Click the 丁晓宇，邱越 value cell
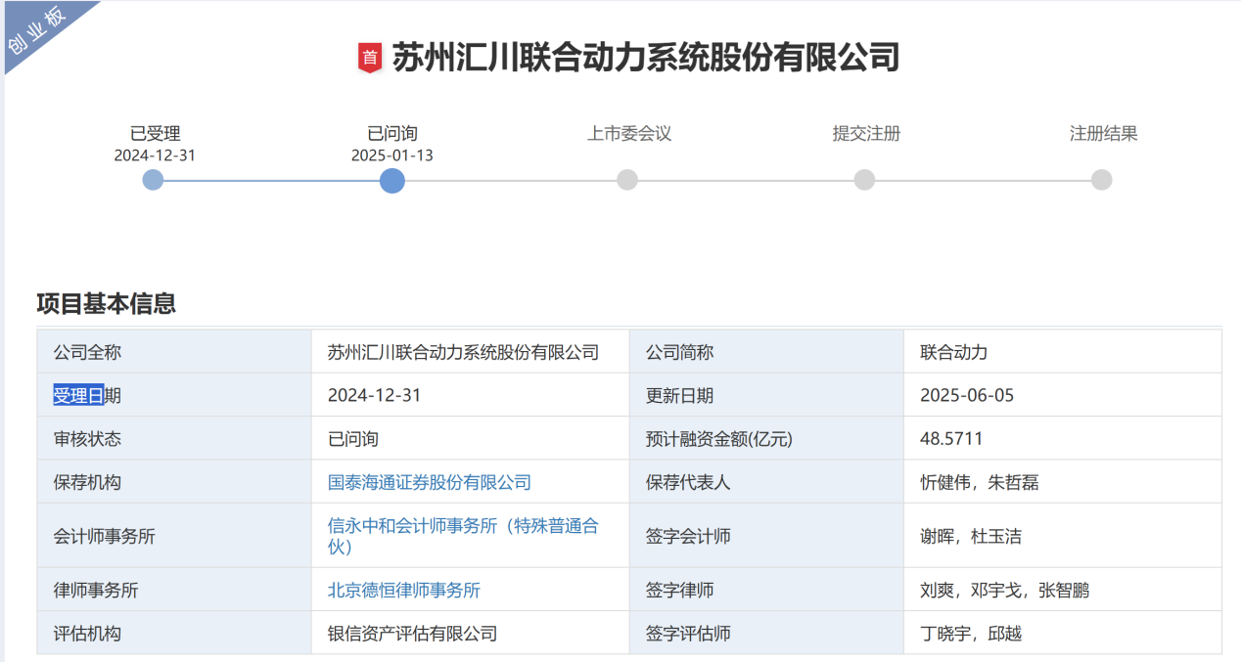The image size is (1241, 662). [1063, 633]
